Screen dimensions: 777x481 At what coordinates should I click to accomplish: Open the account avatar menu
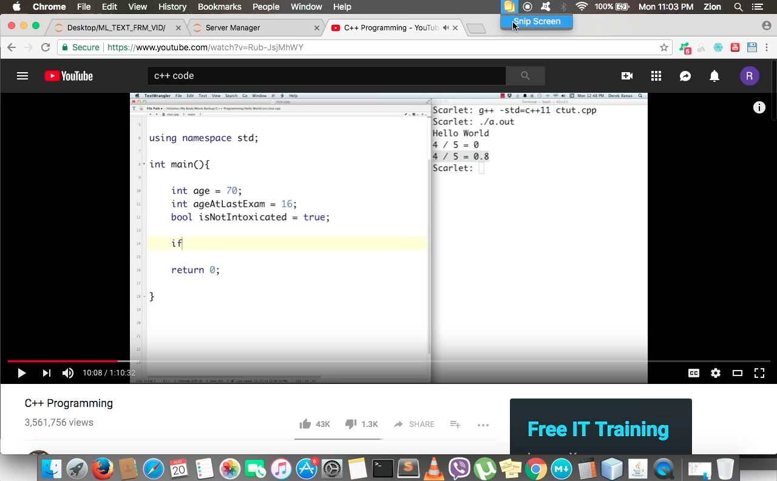point(749,76)
